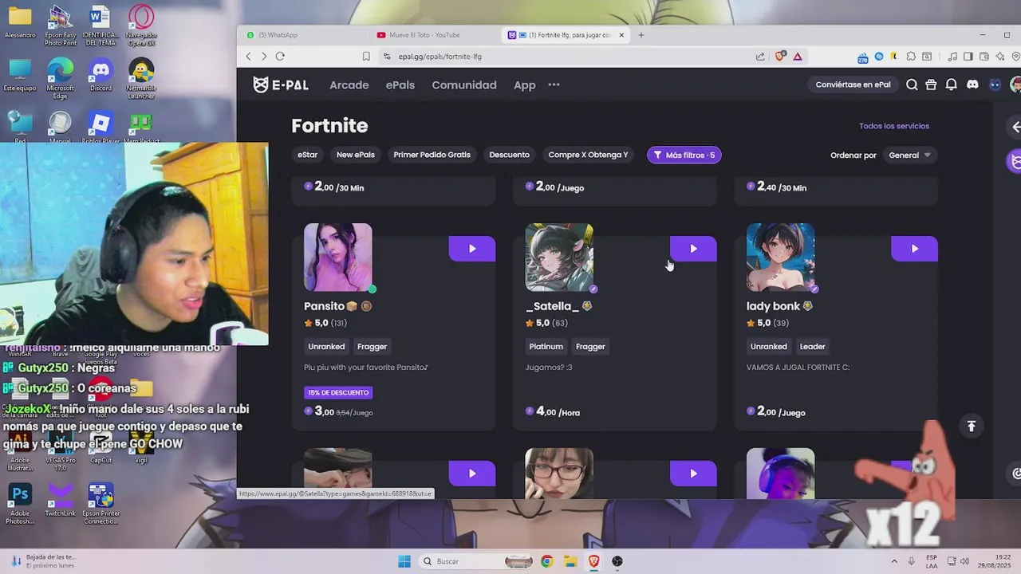
Task: Open the Brave Wallet icon
Action: (x=983, y=57)
